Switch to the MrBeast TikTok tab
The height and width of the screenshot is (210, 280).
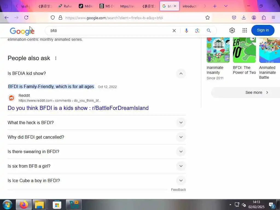point(86,6)
